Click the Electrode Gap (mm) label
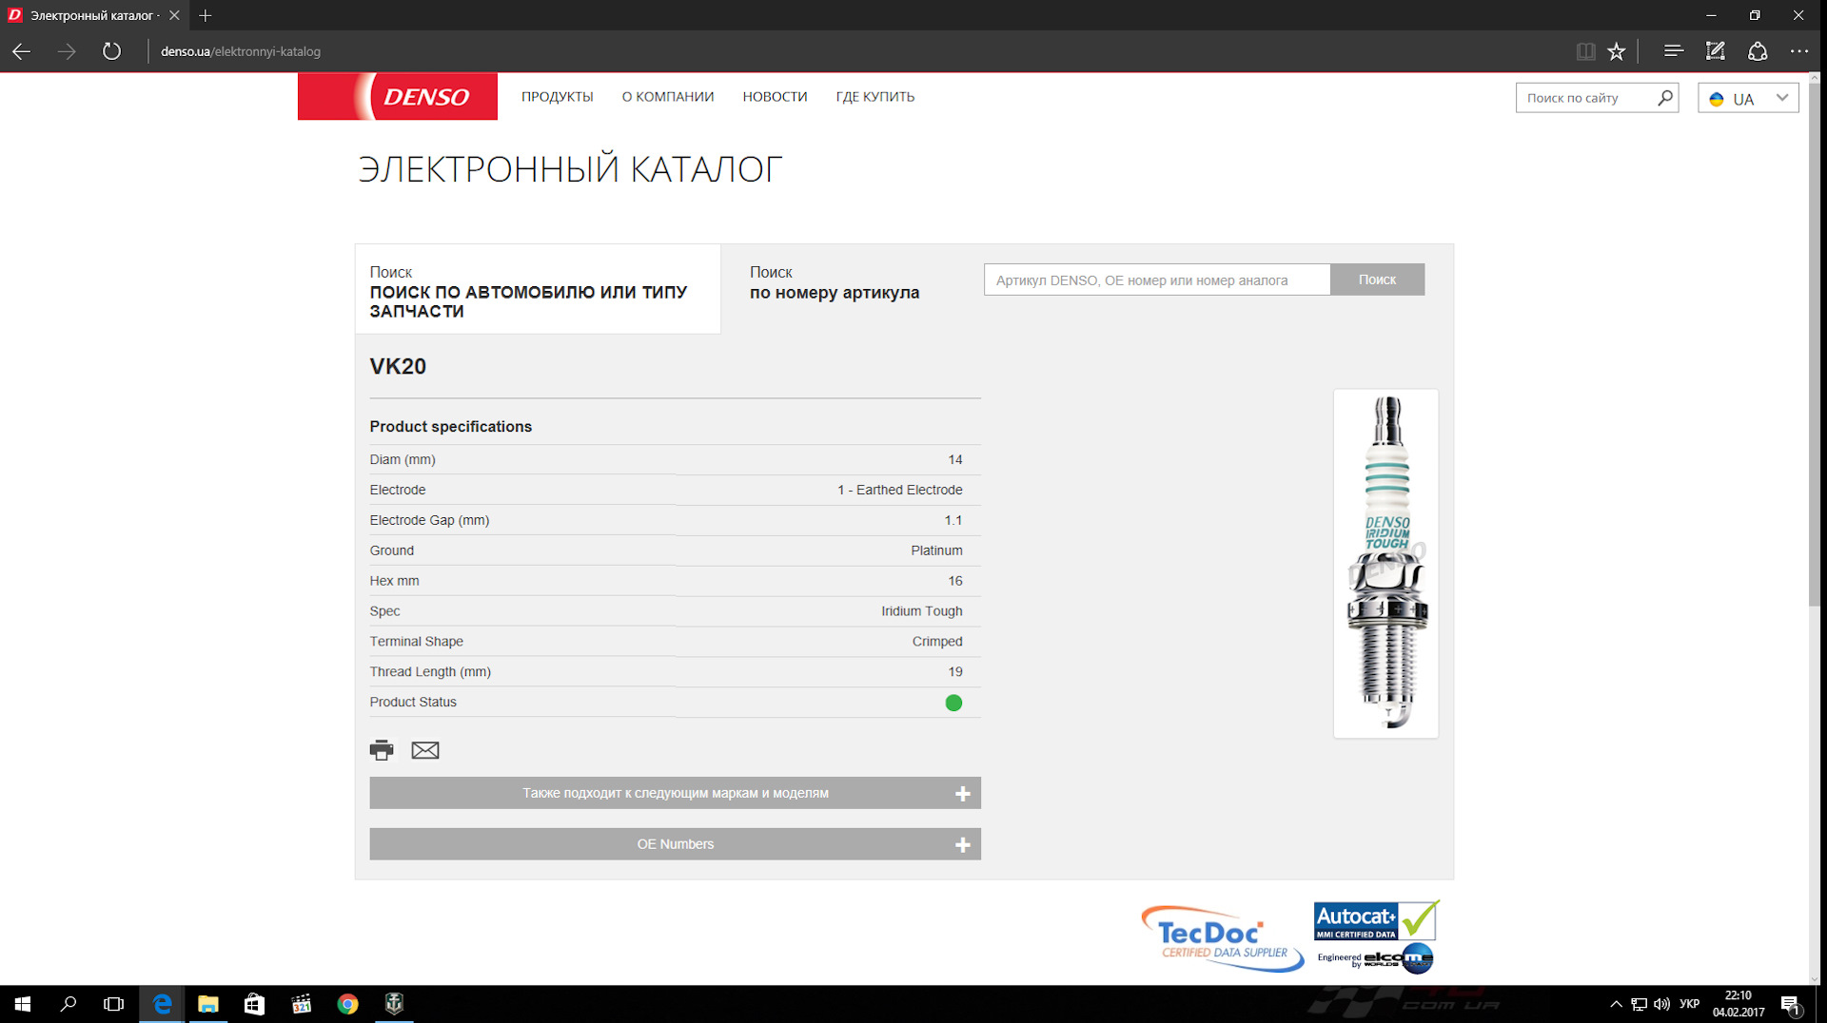This screenshot has height=1023, width=1827. (429, 520)
